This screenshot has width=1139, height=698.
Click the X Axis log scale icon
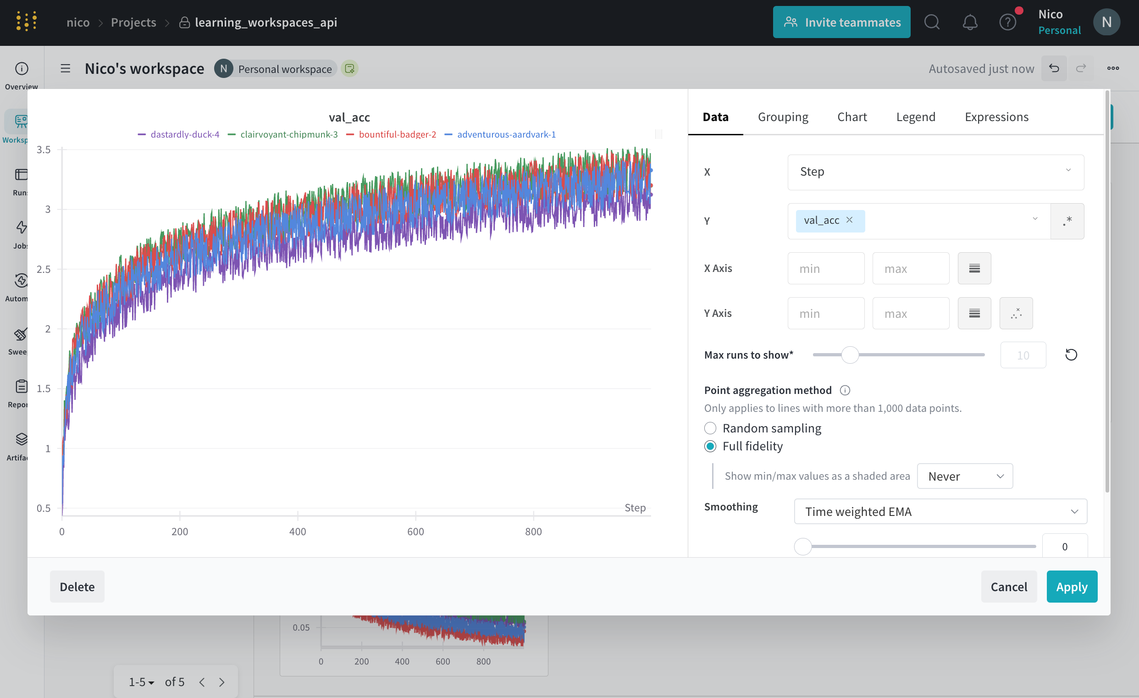(x=974, y=268)
